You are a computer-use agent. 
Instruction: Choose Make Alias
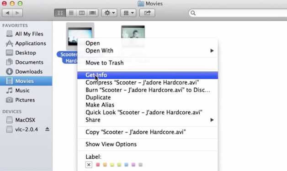pos(148,105)
